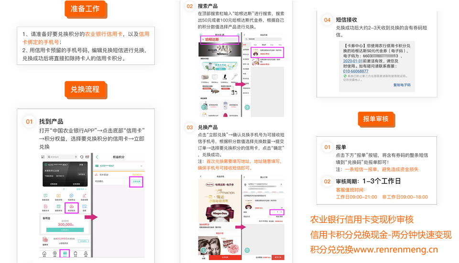This screenshot has width=459, height=263.
Task: Click the 账单查询 button on black card
Action: click(82, 174)
